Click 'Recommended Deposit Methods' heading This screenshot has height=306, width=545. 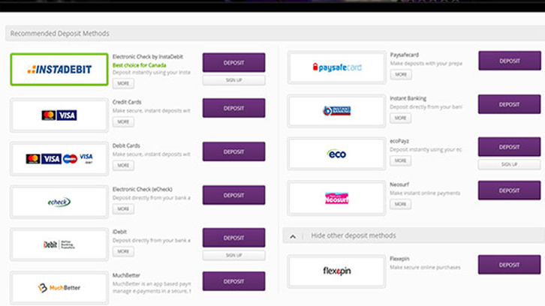click(x=59, y=33)
